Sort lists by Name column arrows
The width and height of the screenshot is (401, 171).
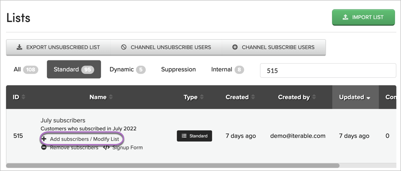(x=111, y=97)
